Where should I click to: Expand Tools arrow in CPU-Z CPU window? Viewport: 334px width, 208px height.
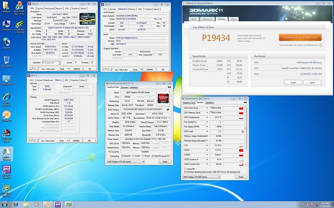[x=68, y=69]
